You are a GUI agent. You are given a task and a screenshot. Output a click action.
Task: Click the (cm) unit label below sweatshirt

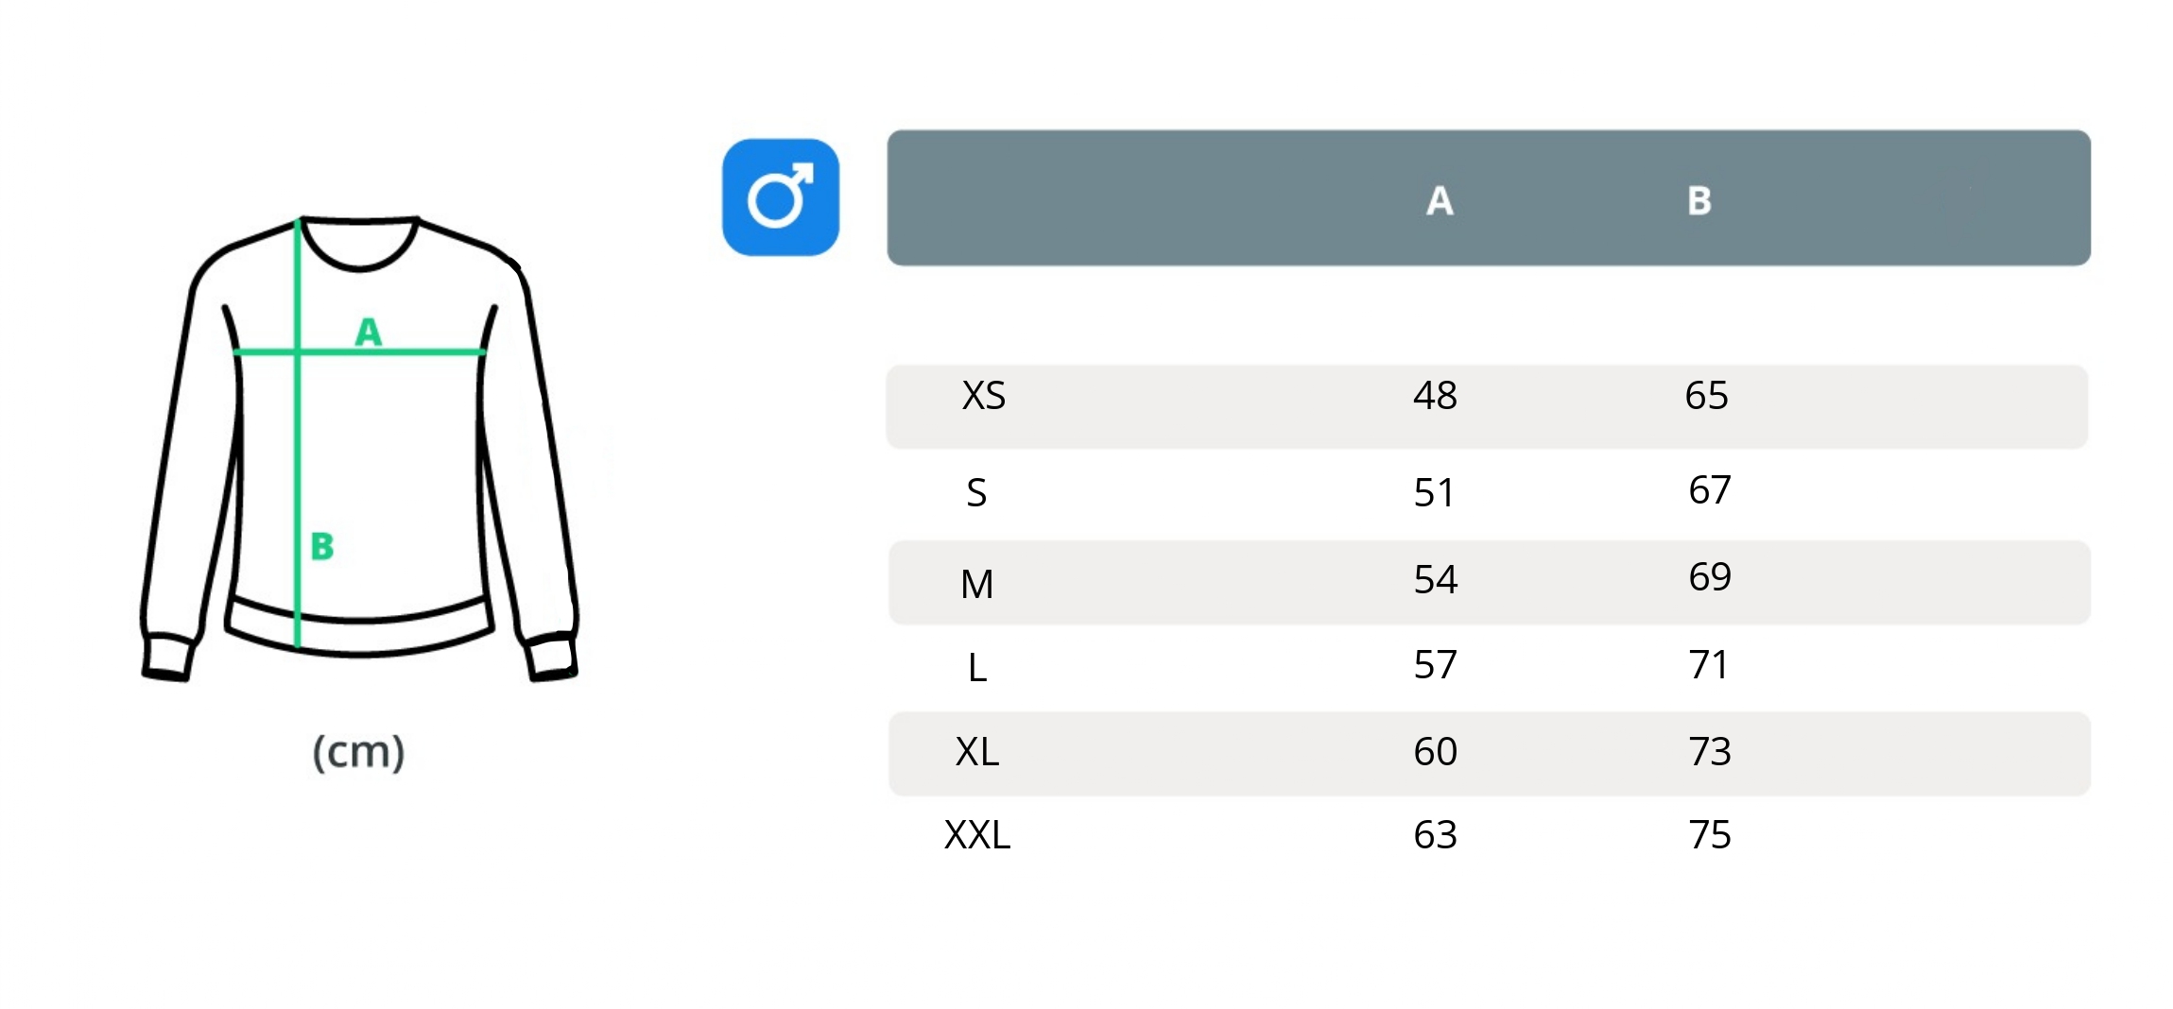pyautogui.click(x=358, y=752)
